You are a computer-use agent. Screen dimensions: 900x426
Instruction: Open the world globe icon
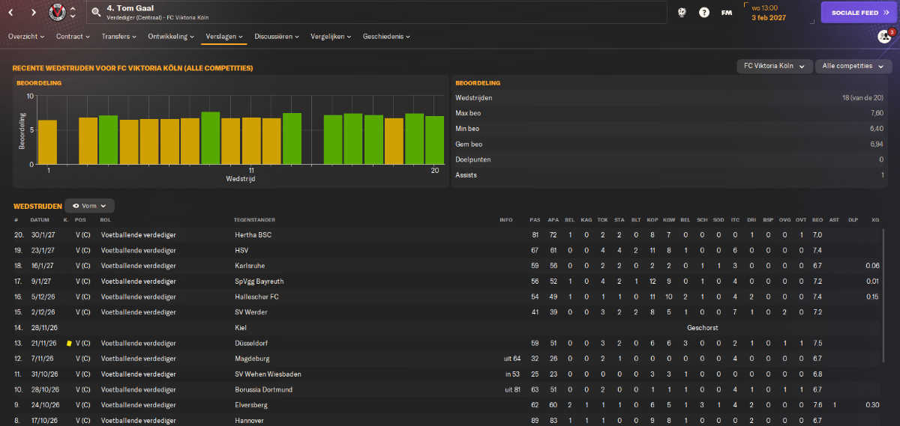tap(682, 13)
